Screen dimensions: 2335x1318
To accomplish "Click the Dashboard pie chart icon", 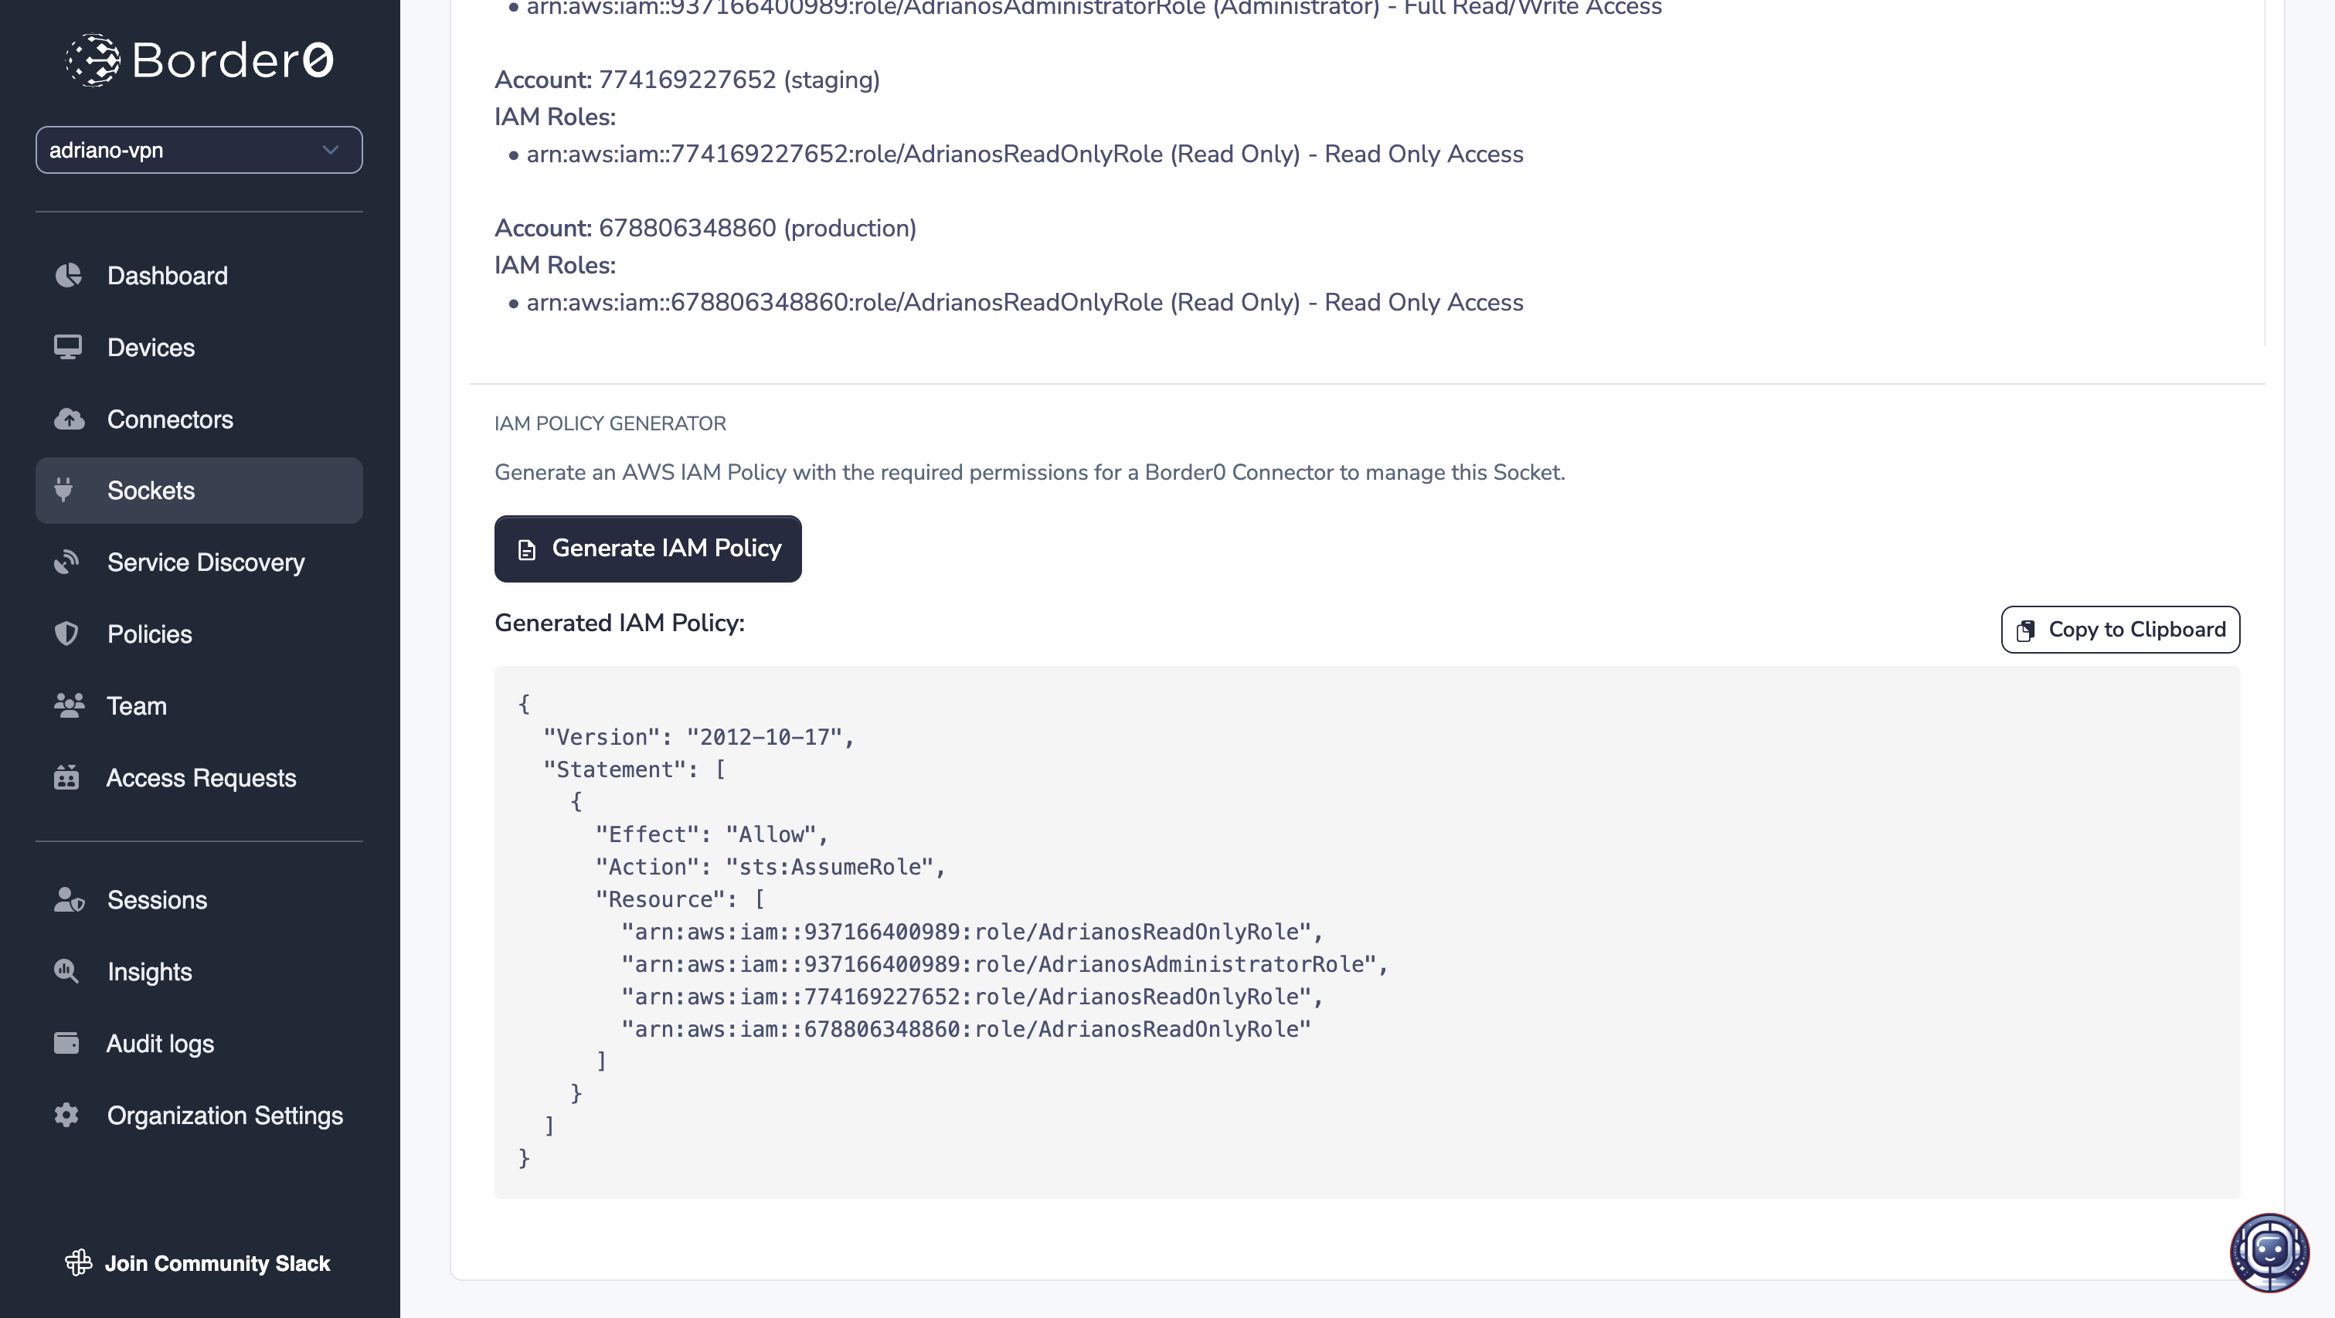I will [68, 276].
